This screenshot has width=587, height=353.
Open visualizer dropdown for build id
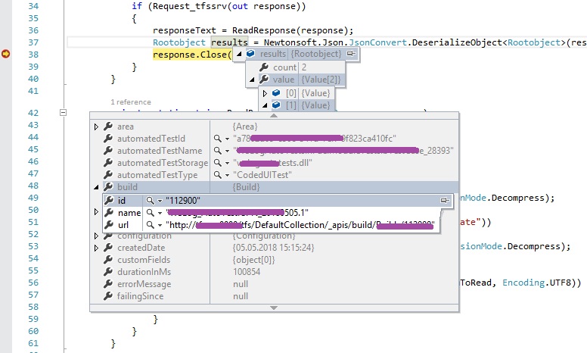pyautogui.click(x=160, y=201)
